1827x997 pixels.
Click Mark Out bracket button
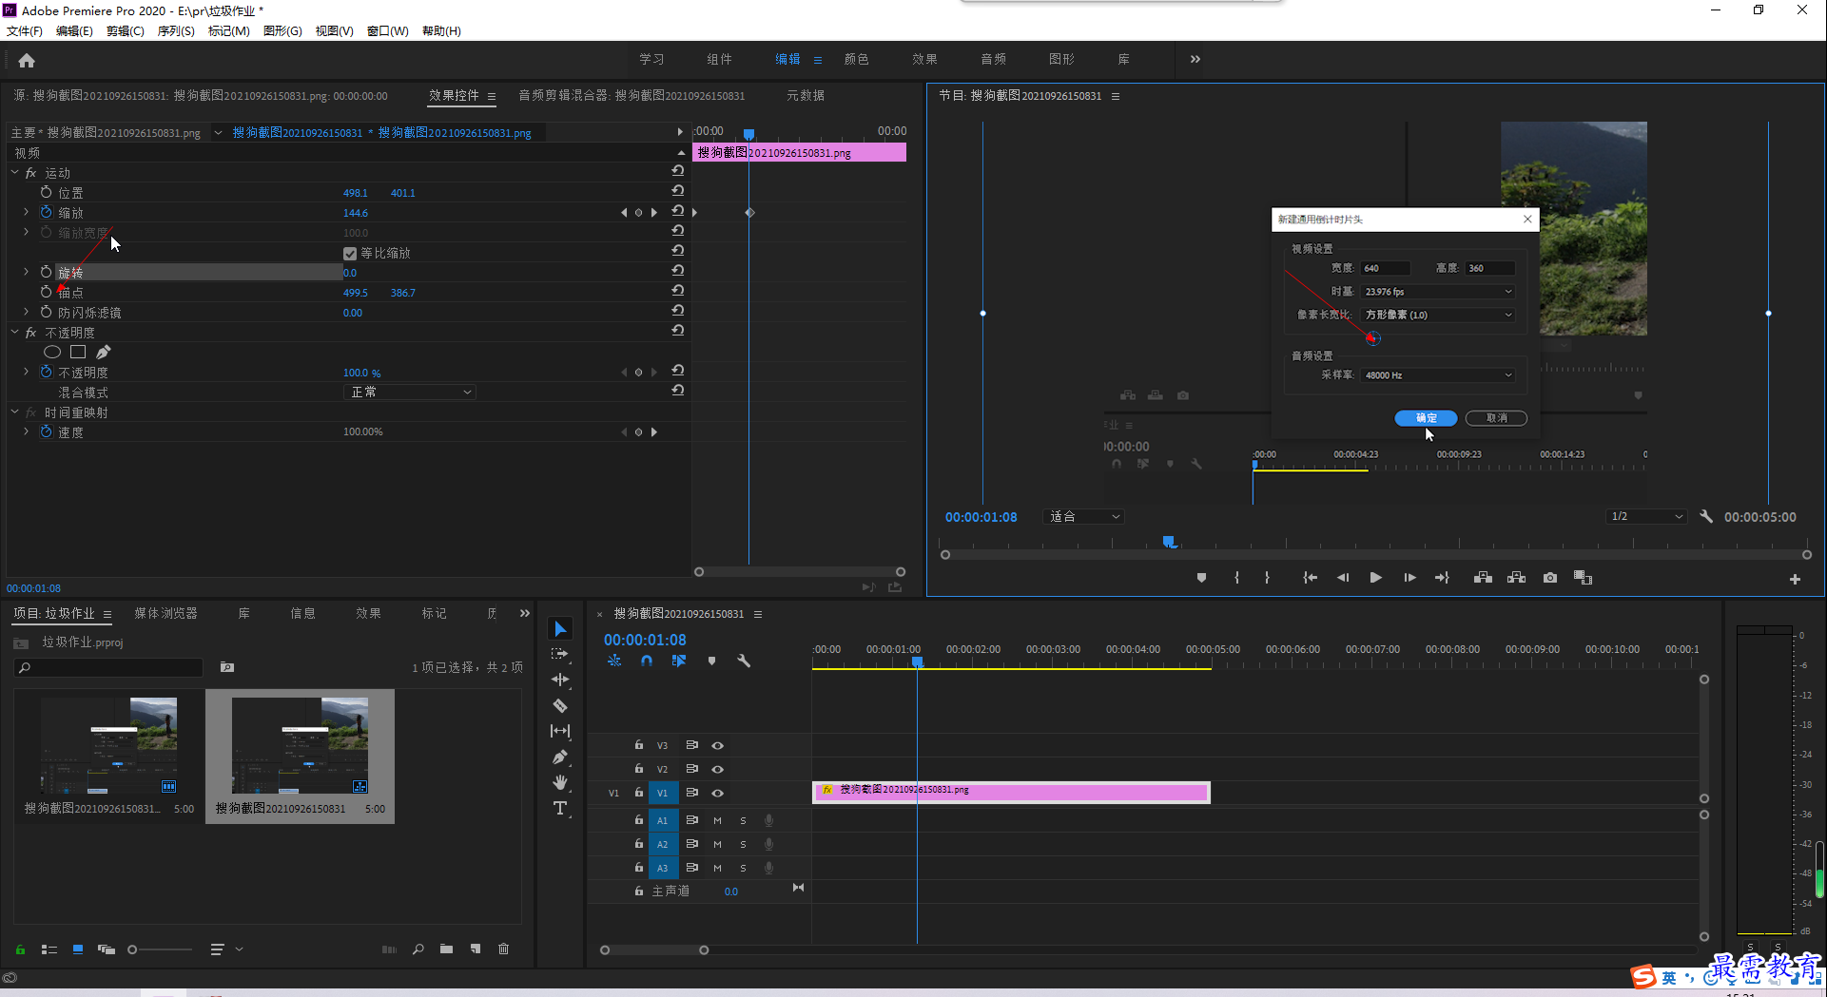click(x=1267, y=578)
